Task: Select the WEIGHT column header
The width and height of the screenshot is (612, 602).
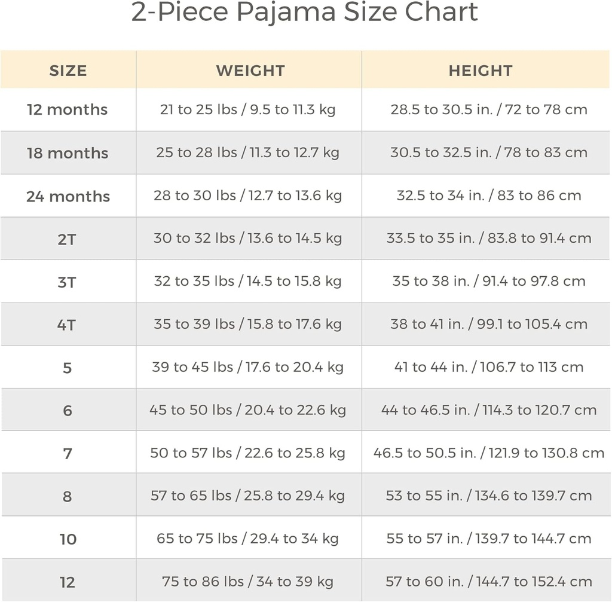Action: 250,71
